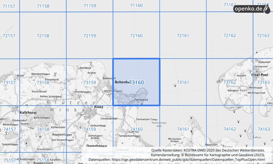Click grid cell label 74160

pyautogui.click(x=136, y=129)
